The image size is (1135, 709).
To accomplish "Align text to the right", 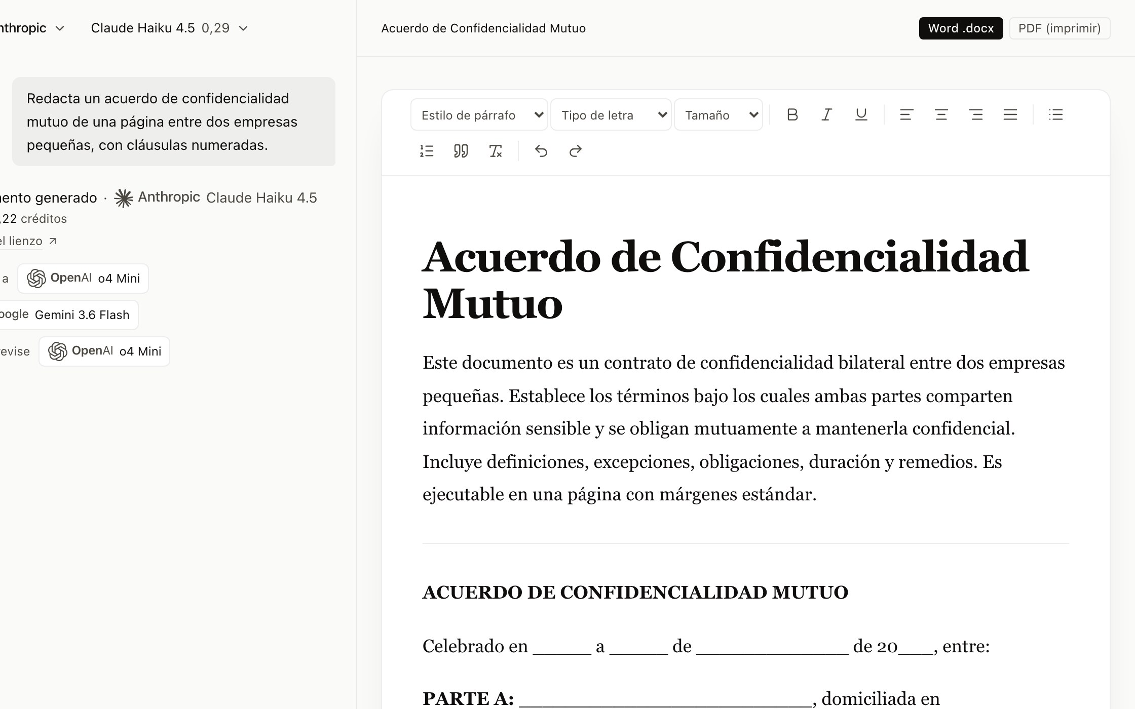I will [x=976, y=115].
